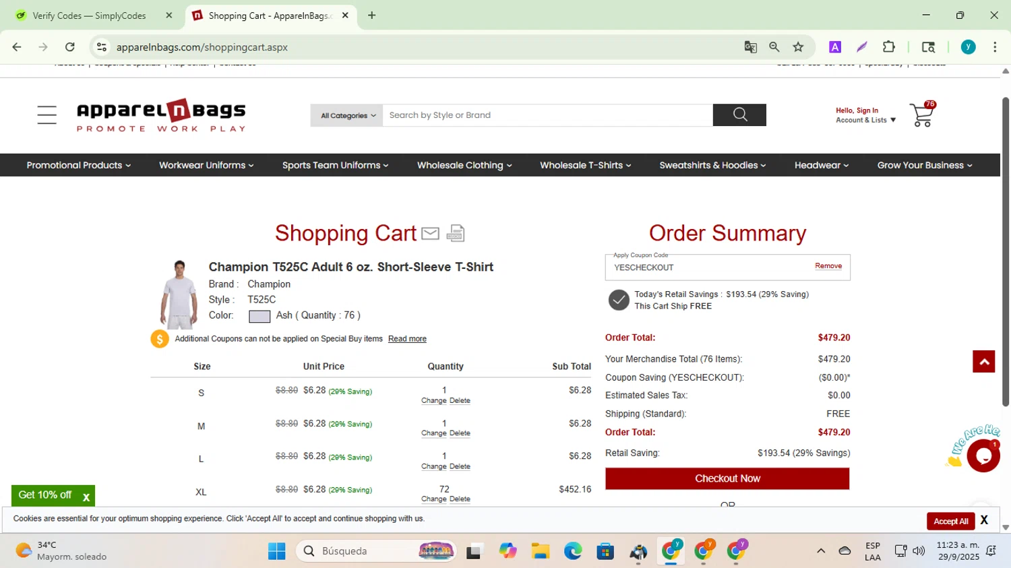Open a new browser tab
This screenshot has height=568, width=1011.
point(371,15)
